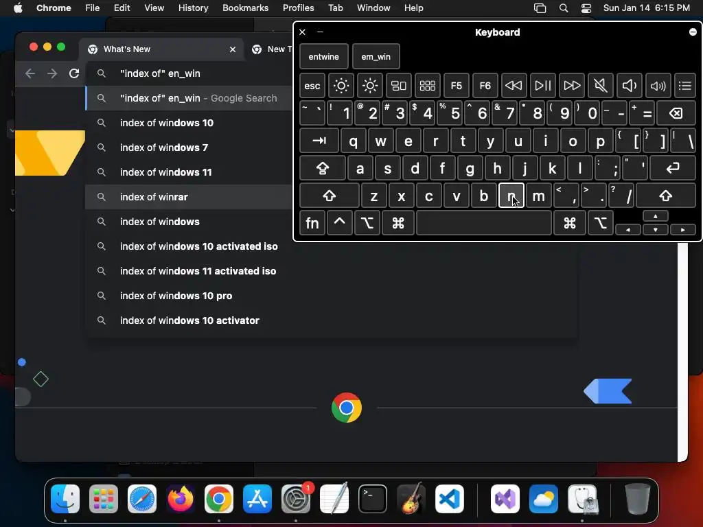
Task: Click the esc key on the on-screen keyboard
Action: point(312,86)
